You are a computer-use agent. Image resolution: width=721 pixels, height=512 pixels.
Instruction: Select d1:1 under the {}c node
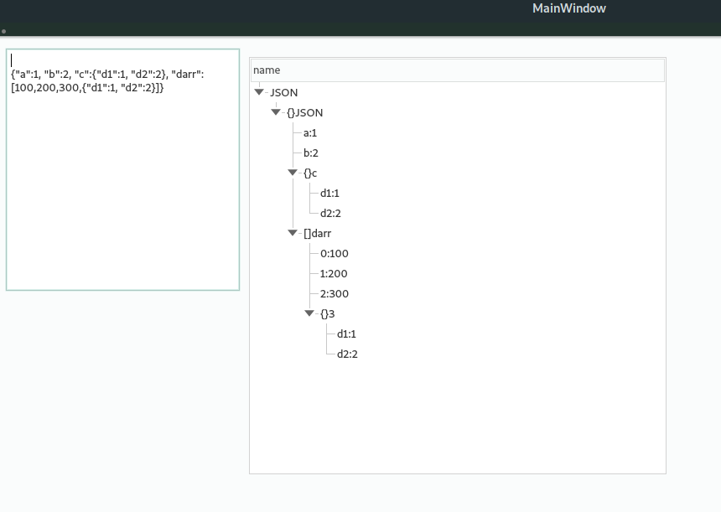(x=328, y=193)
